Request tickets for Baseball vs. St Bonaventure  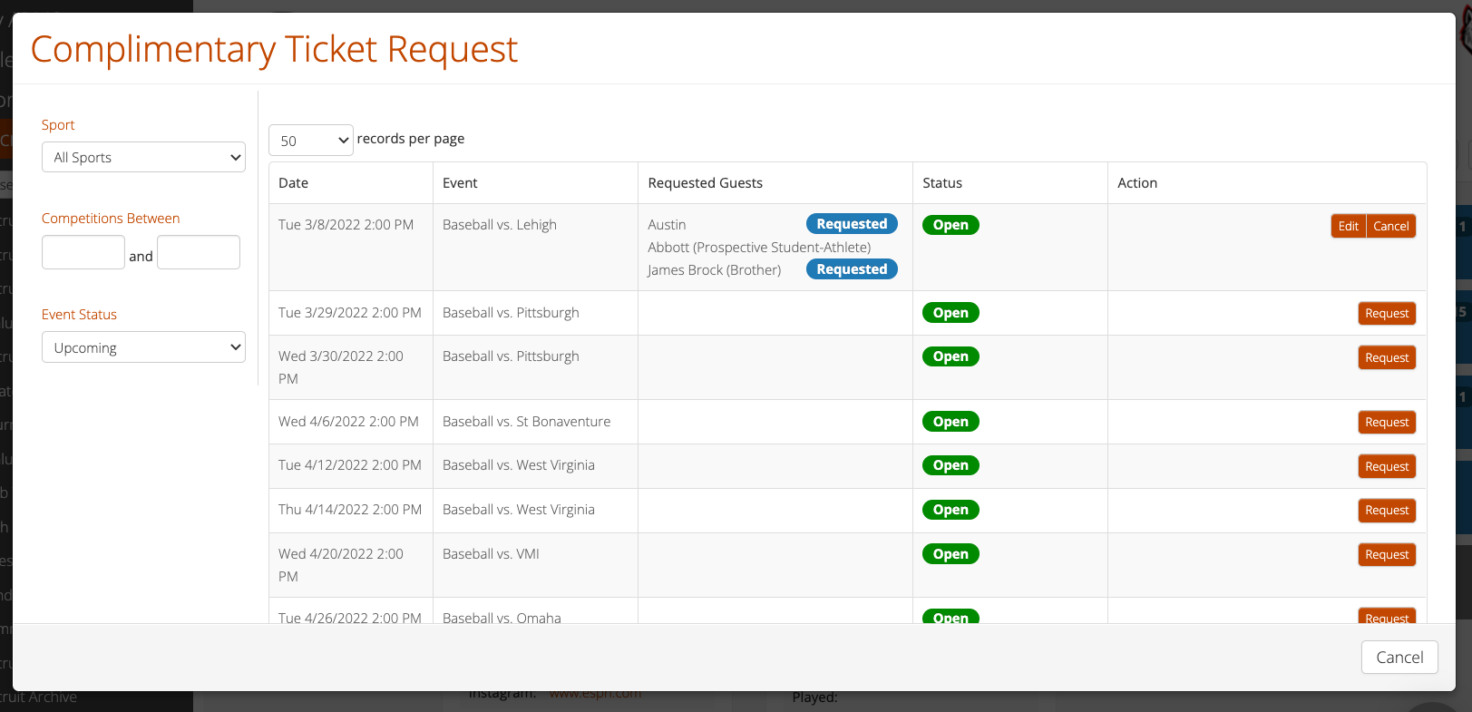coord(1387,423)
